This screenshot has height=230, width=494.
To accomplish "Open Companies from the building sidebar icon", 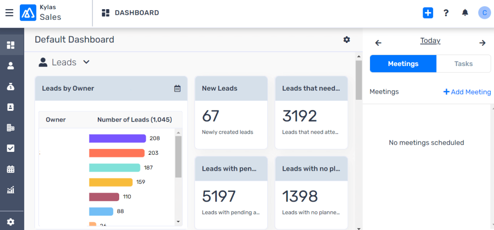I will coord(11,128).
